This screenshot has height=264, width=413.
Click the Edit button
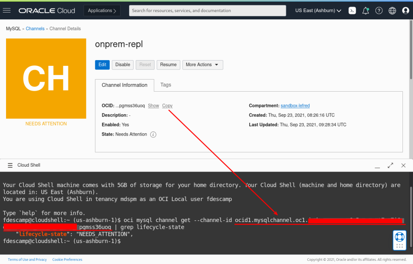pos(102,65)
